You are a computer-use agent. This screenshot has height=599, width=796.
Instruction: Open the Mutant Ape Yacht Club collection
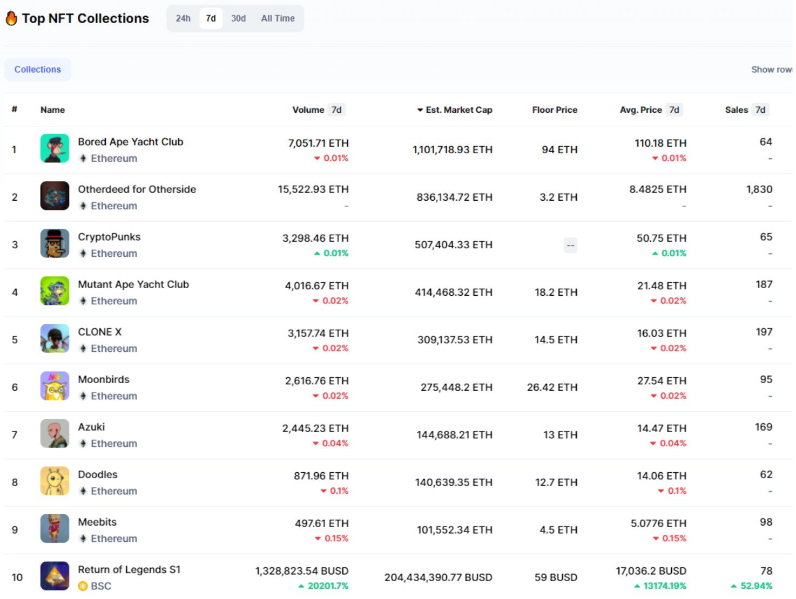click(x=133, y=284)
